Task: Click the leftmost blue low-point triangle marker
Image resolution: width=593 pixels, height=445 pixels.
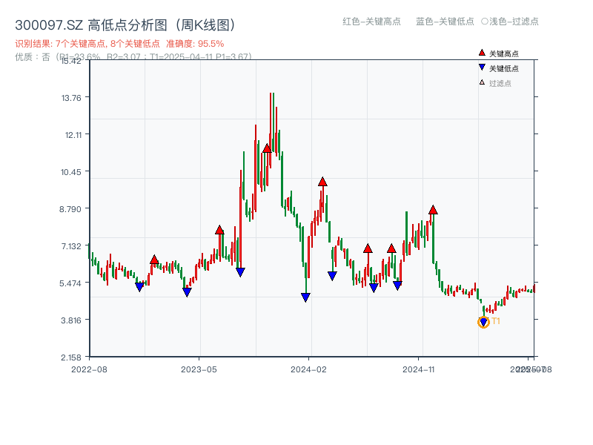Action: coord(139,286)
